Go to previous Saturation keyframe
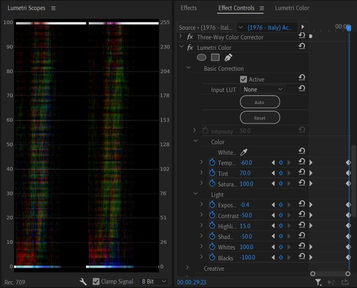This screenshot has height=288, width=357. point(273,184)
